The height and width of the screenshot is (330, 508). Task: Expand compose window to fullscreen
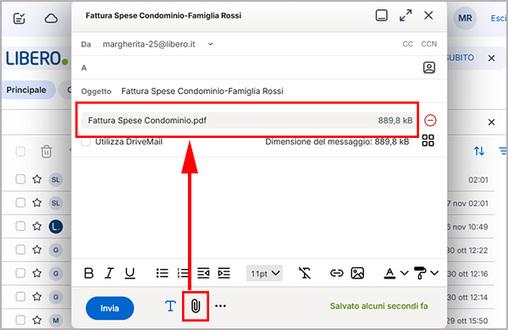pos(406,15)
